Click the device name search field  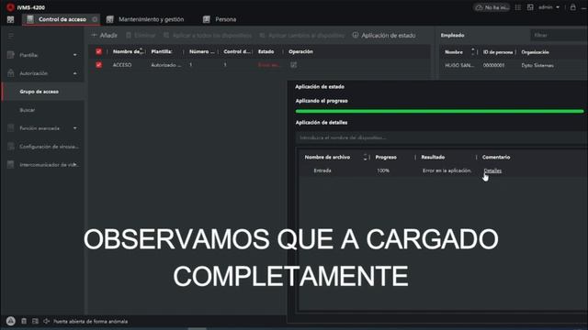tap(441, 137)
